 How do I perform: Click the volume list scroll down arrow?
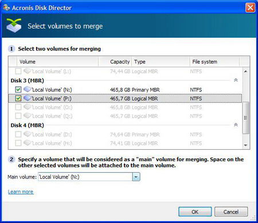click(x=246, y=145)
